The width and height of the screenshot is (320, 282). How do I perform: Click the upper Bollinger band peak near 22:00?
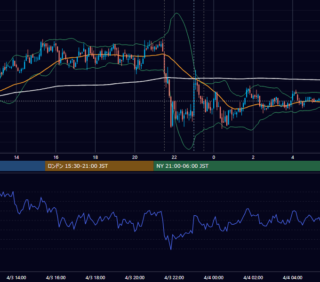click(176, 13)
